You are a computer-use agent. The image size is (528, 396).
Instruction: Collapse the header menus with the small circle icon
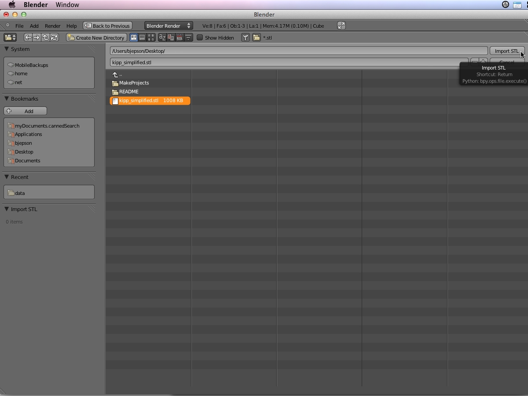click(7, 25)
